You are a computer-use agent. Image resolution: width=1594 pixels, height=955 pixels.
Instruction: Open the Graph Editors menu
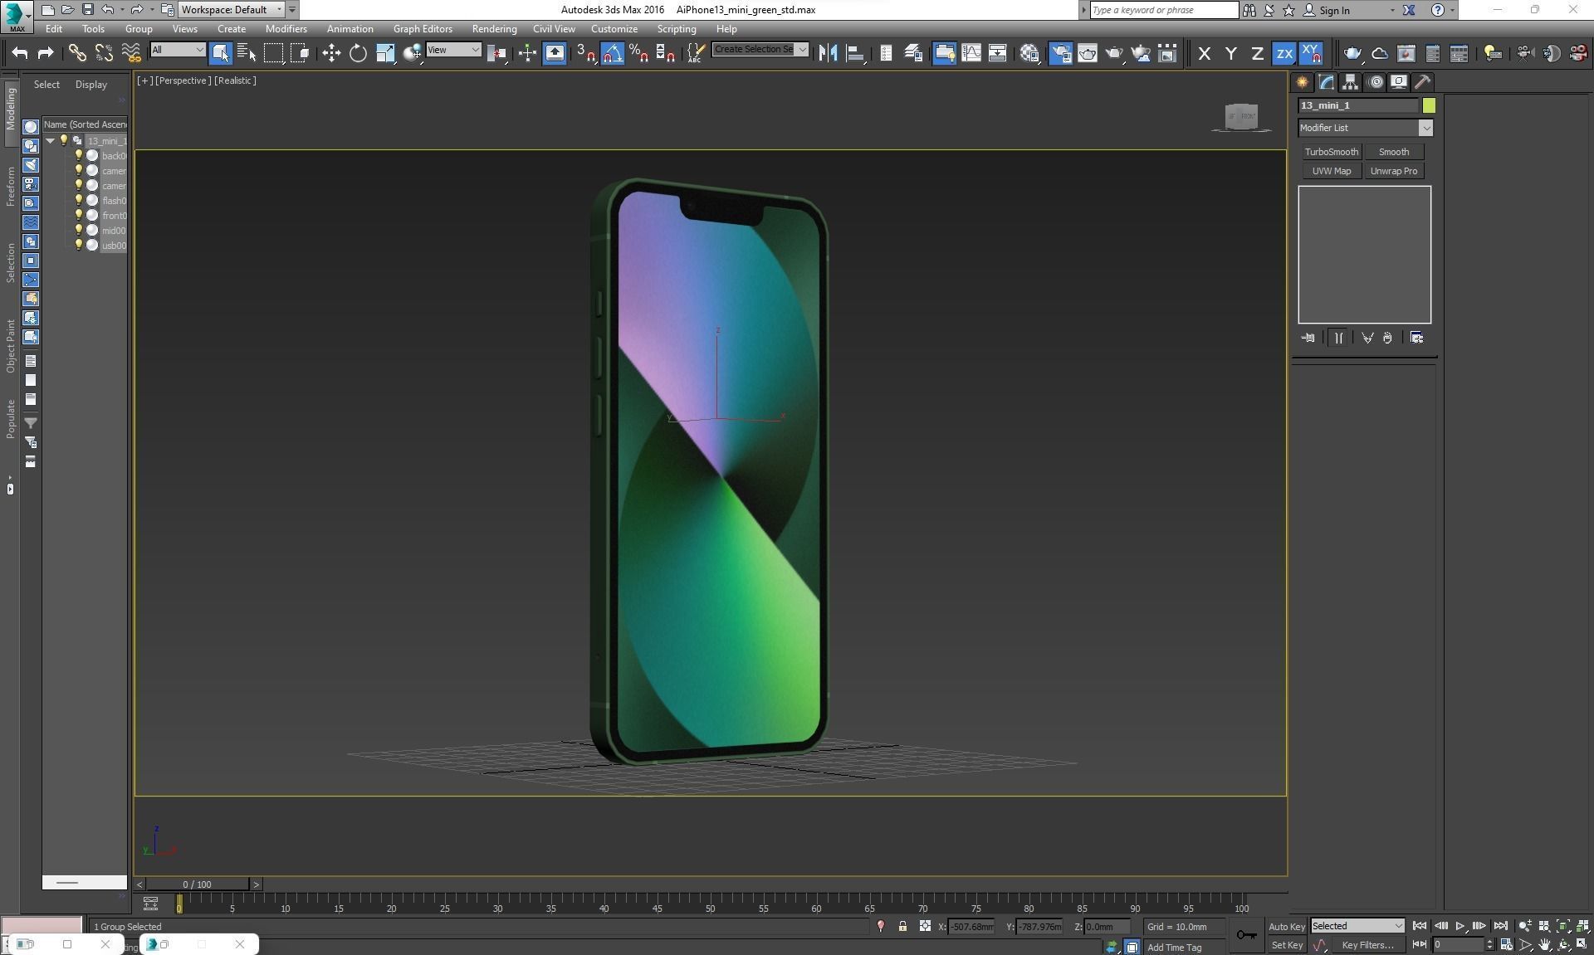coord(423,29)
